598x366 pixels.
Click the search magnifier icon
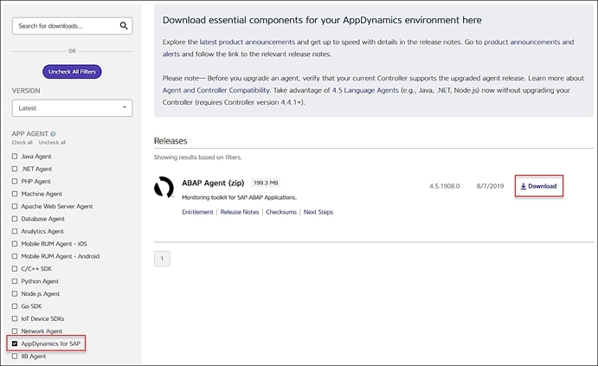click(x=123, y=26)
